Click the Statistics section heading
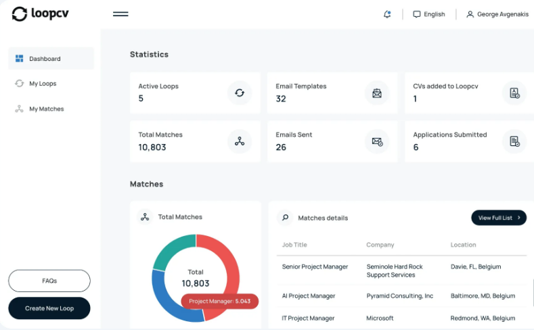534x330 pixels. tap(149, 54)
